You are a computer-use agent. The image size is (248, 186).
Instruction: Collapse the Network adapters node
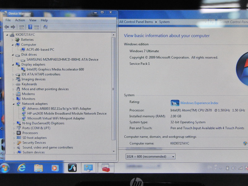14,104
